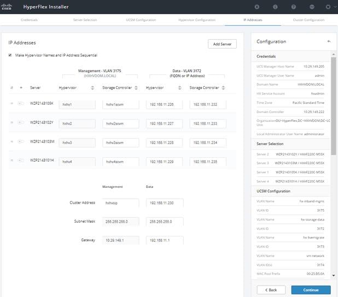338x297 pixels.
Task: Toggle the locator switch for server WZP2143105K
Action: 21,104
